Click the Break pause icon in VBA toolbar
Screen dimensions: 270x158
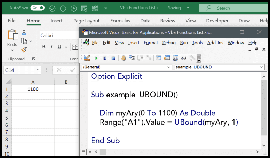click(x=105, y=58)
